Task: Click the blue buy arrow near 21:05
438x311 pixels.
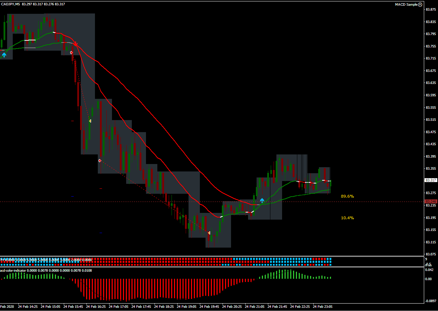Action: [x=262, y=200]
